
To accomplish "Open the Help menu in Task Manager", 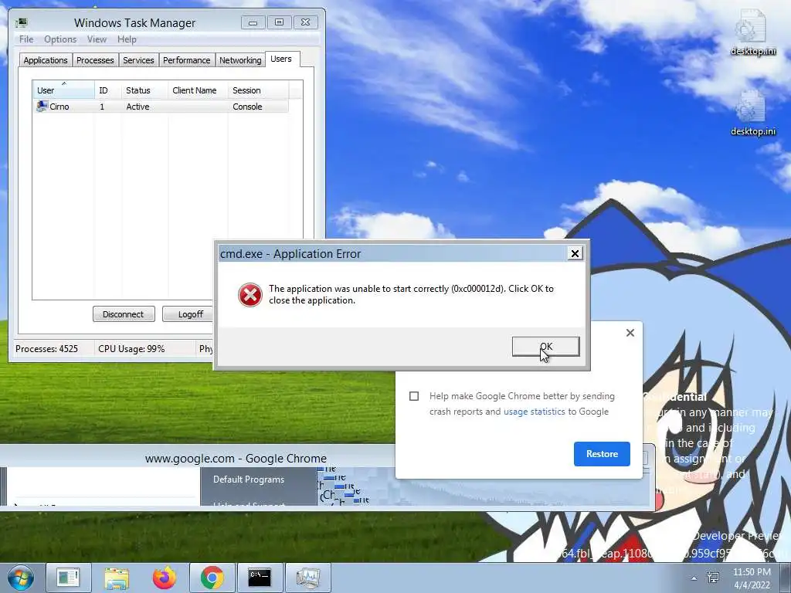I will point(127,39).
